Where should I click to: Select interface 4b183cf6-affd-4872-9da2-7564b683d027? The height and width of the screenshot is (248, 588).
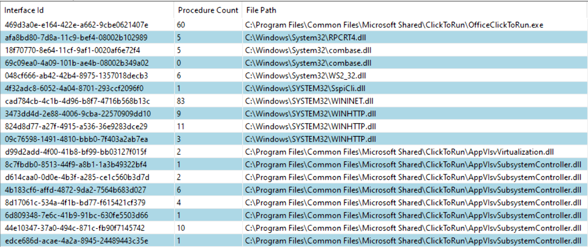click(x=75, y=190)
